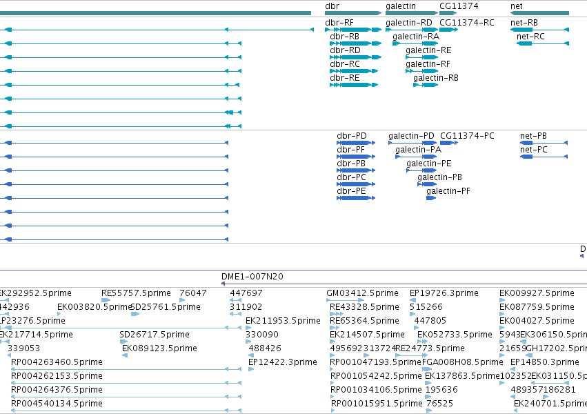This screenshot has height=414, width=587.
Task: Select dbr-PB protein label
Action: [x=351, y=164]
